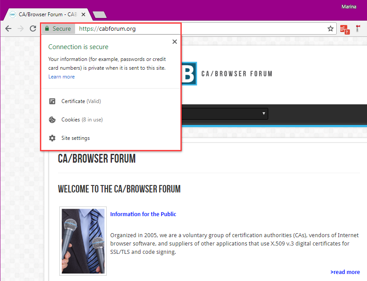Click the certificate icon
The width and height of the screenshot is (367, 281).
(52, 101)
